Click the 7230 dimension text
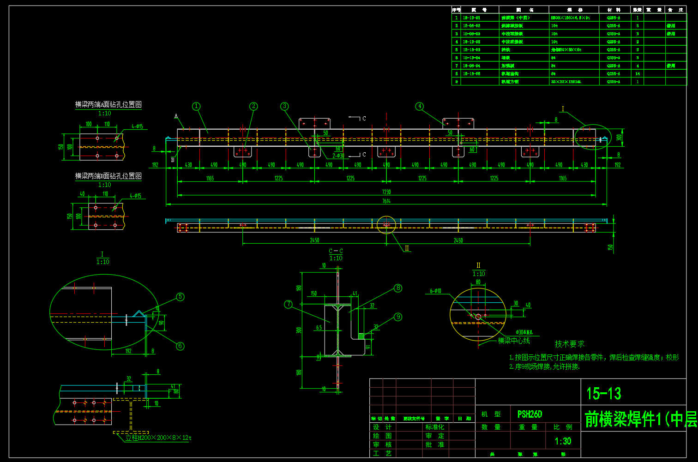 tap(386, 192)
